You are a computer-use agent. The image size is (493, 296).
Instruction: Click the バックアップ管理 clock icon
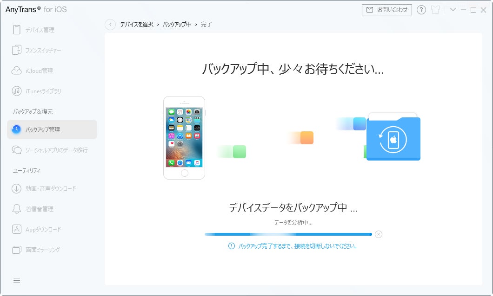16,129
